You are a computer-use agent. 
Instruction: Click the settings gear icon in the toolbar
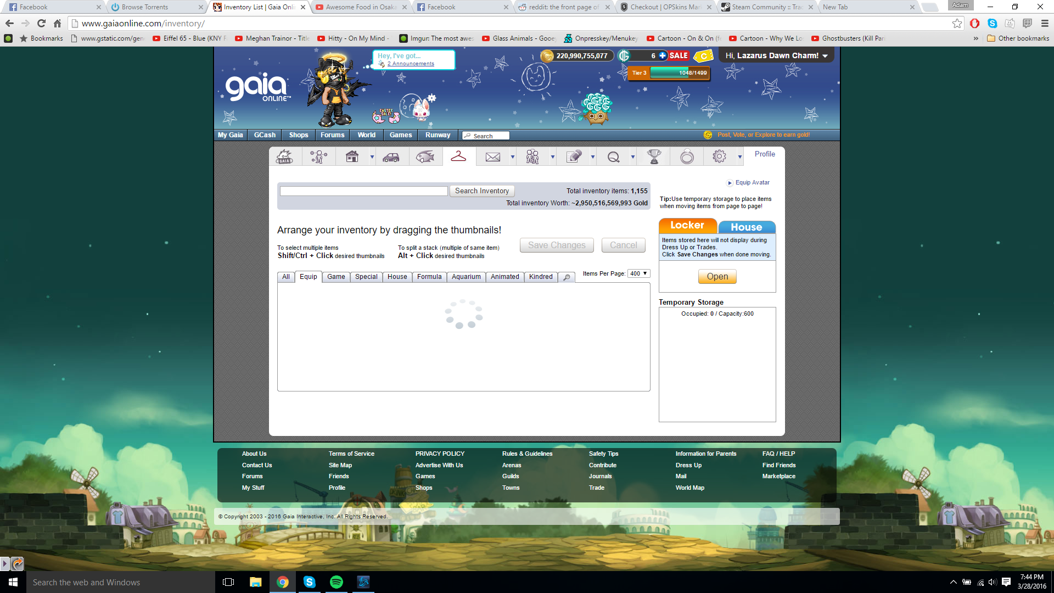[719, 157]
